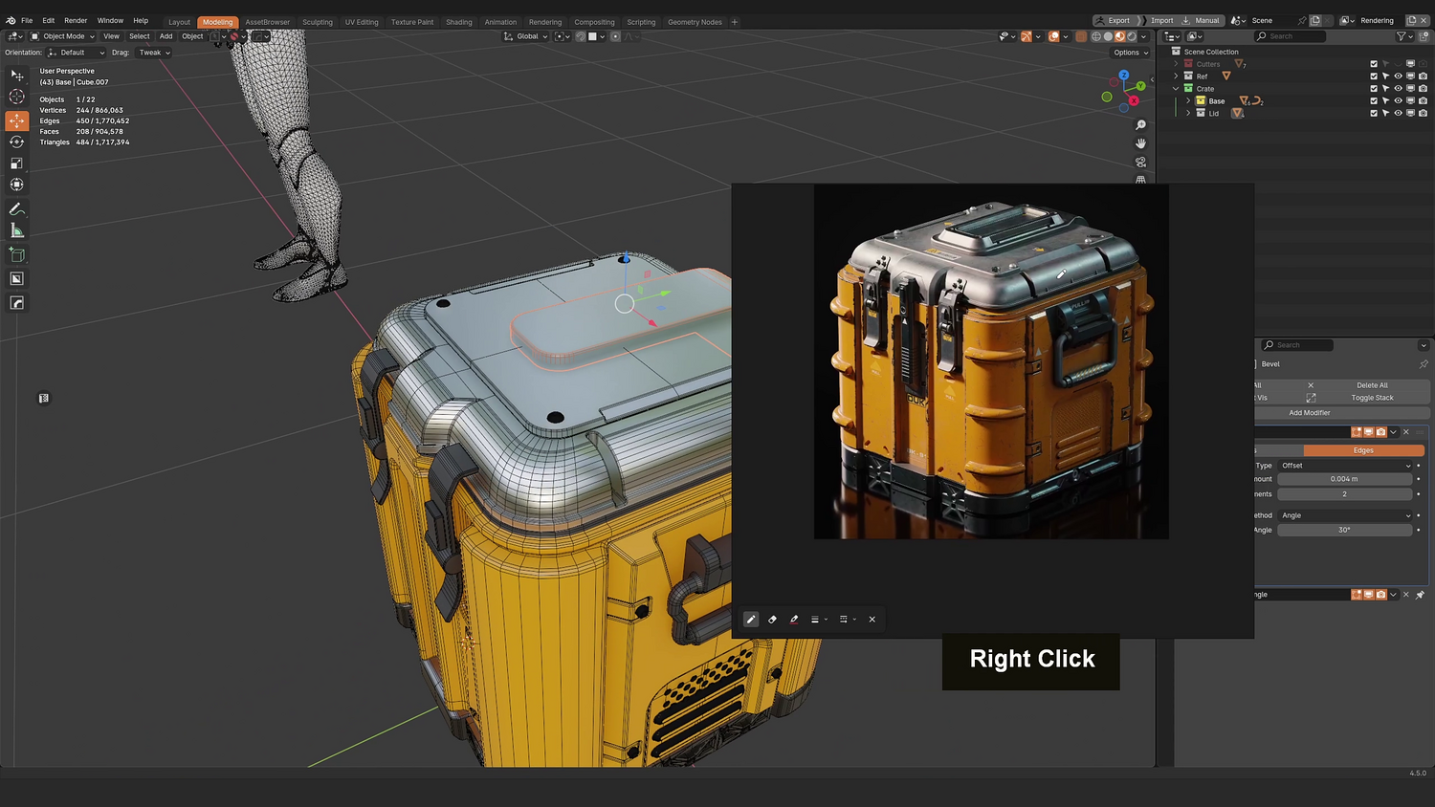Select the eraser in the annotation toolbar
Image resolution: width=1435 pixels, height=807 pixels.
point(773,620)
